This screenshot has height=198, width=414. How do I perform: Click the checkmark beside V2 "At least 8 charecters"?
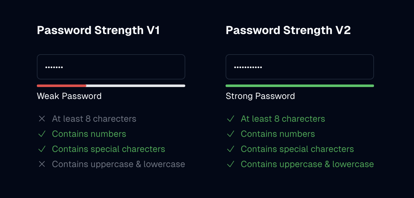(x=231, y=119)
